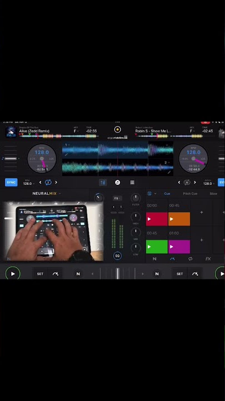Halve the left deck loop length
Viewport: 225px width, 401px height.
[40, 182]
